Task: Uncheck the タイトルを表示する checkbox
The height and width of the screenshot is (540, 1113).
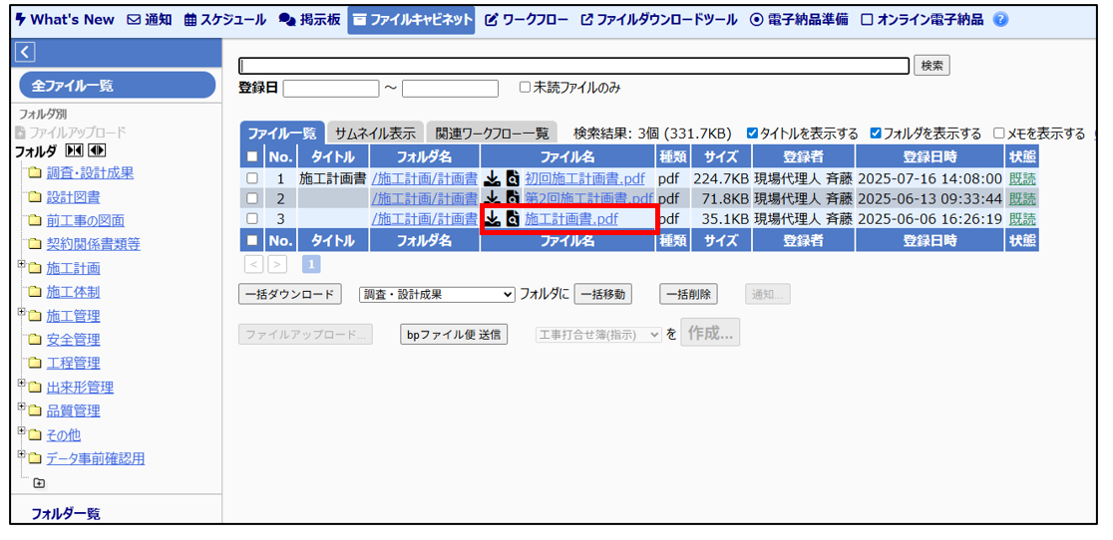Action: tap(753, 134)
